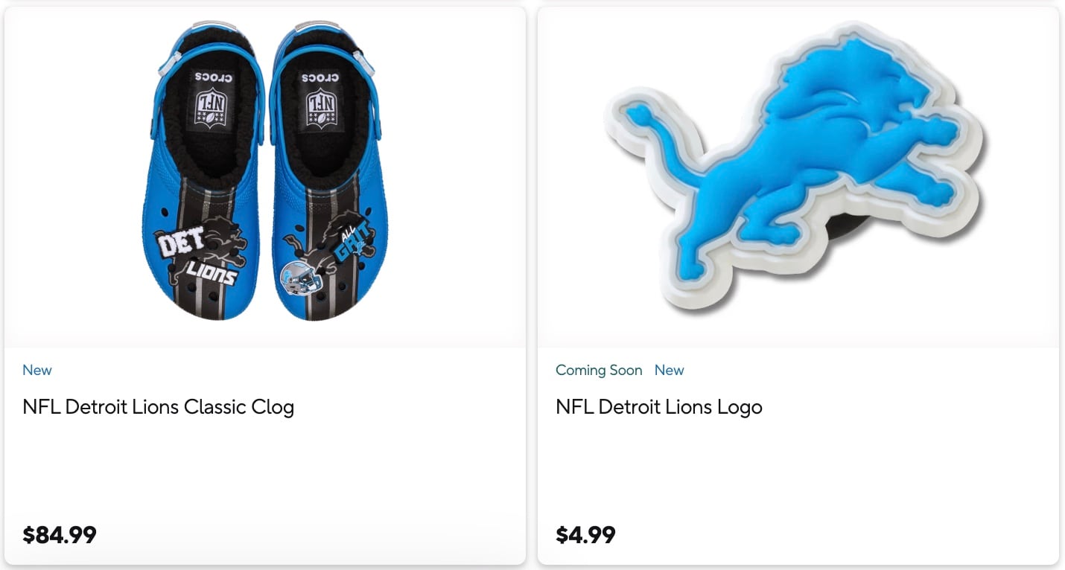This screenshot has width=1065, height=570.
Task: Click the New badge beside Coming Soon
Action: pyautogui.click(x=669, y=370)
